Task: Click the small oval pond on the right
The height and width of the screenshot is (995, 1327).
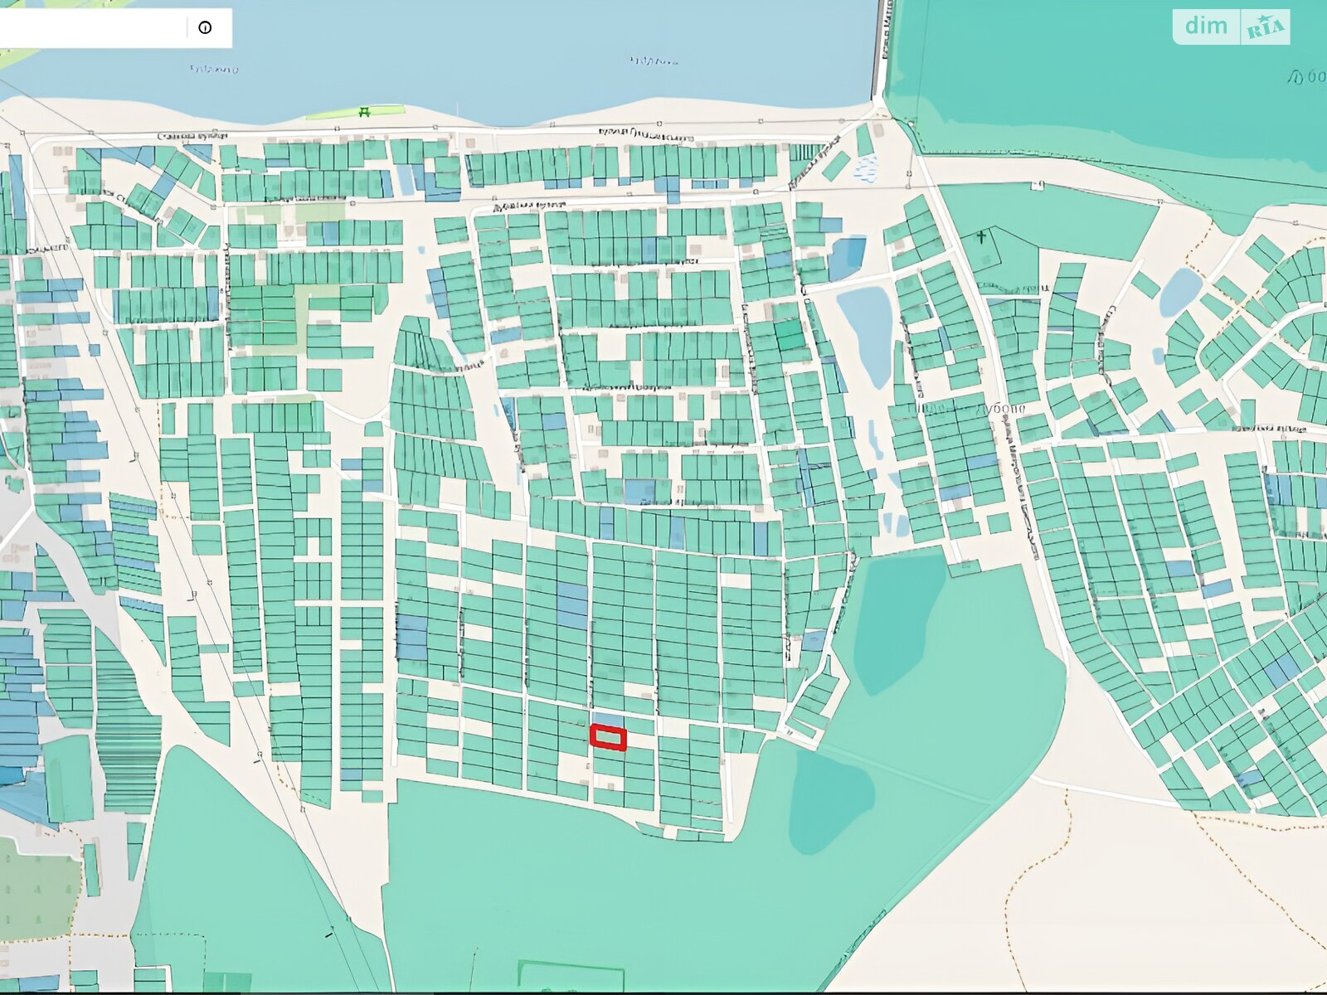Action: (1181, 291)
